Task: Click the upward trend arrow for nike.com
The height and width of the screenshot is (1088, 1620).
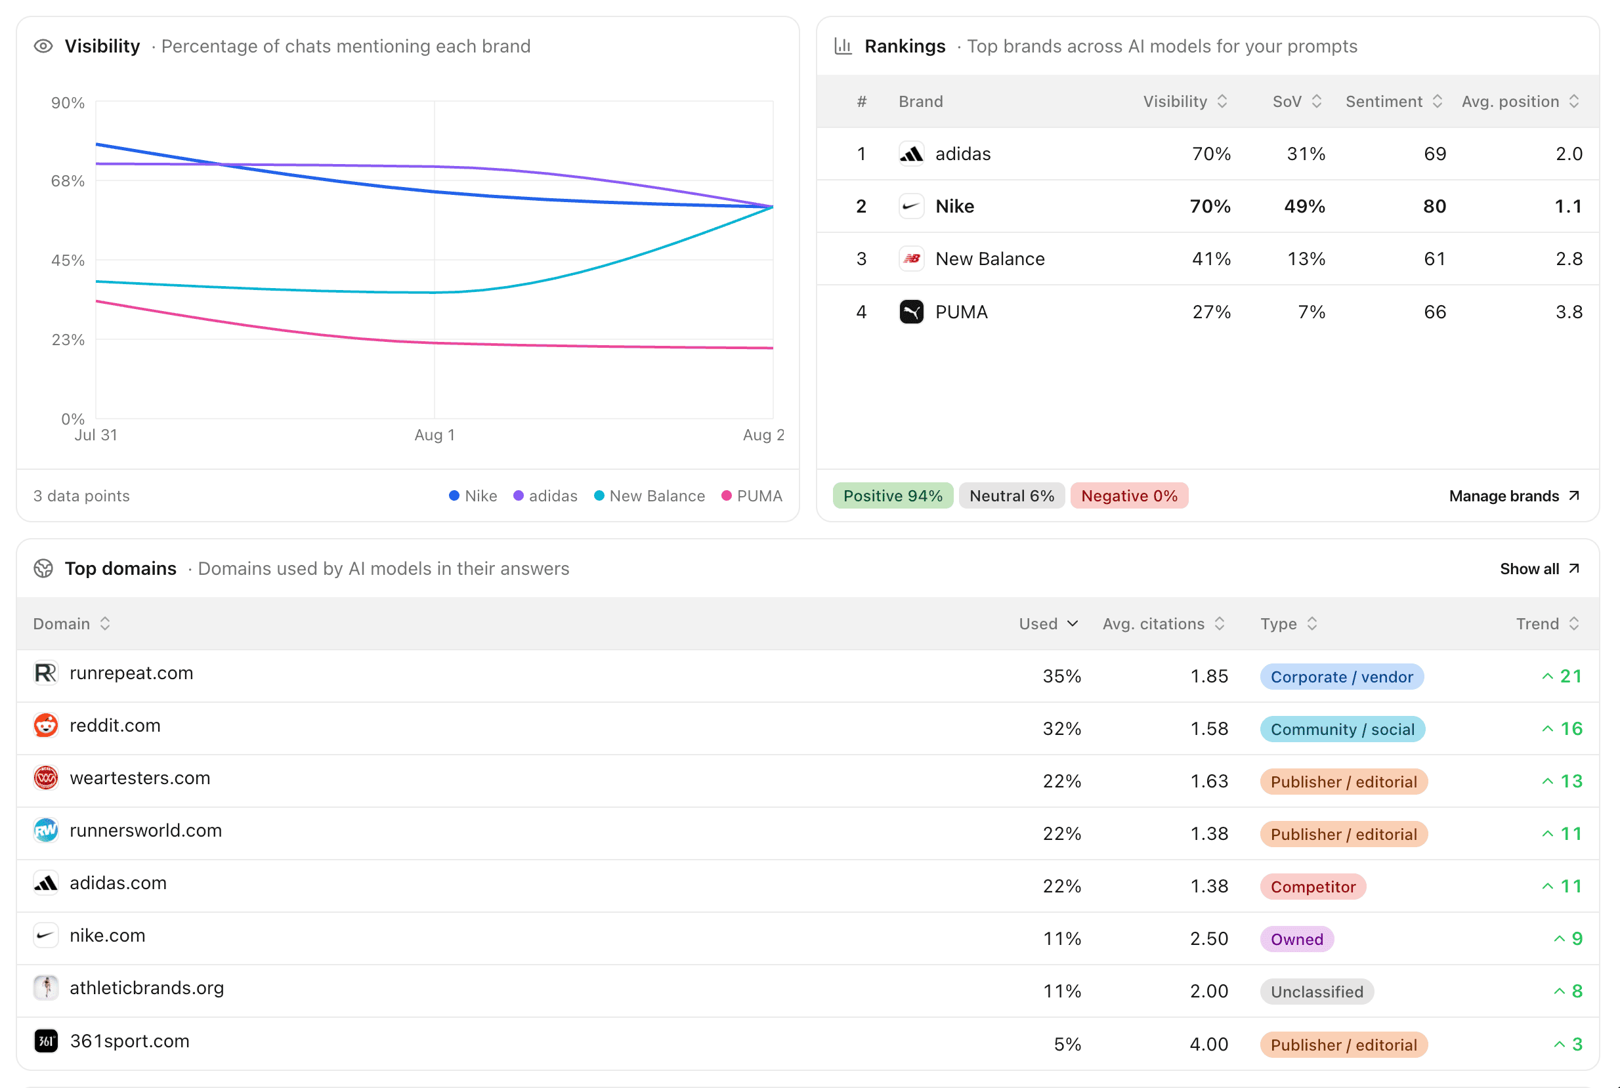Action: 1559,940
